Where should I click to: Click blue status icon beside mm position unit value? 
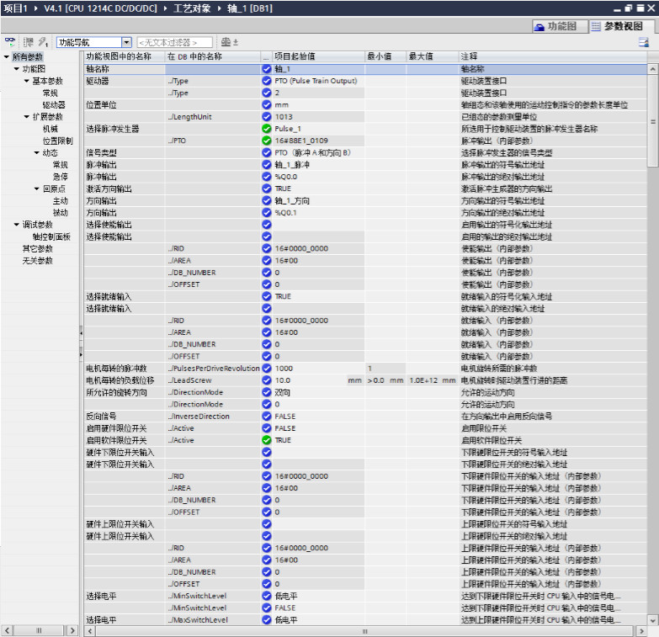click(267, 104)
